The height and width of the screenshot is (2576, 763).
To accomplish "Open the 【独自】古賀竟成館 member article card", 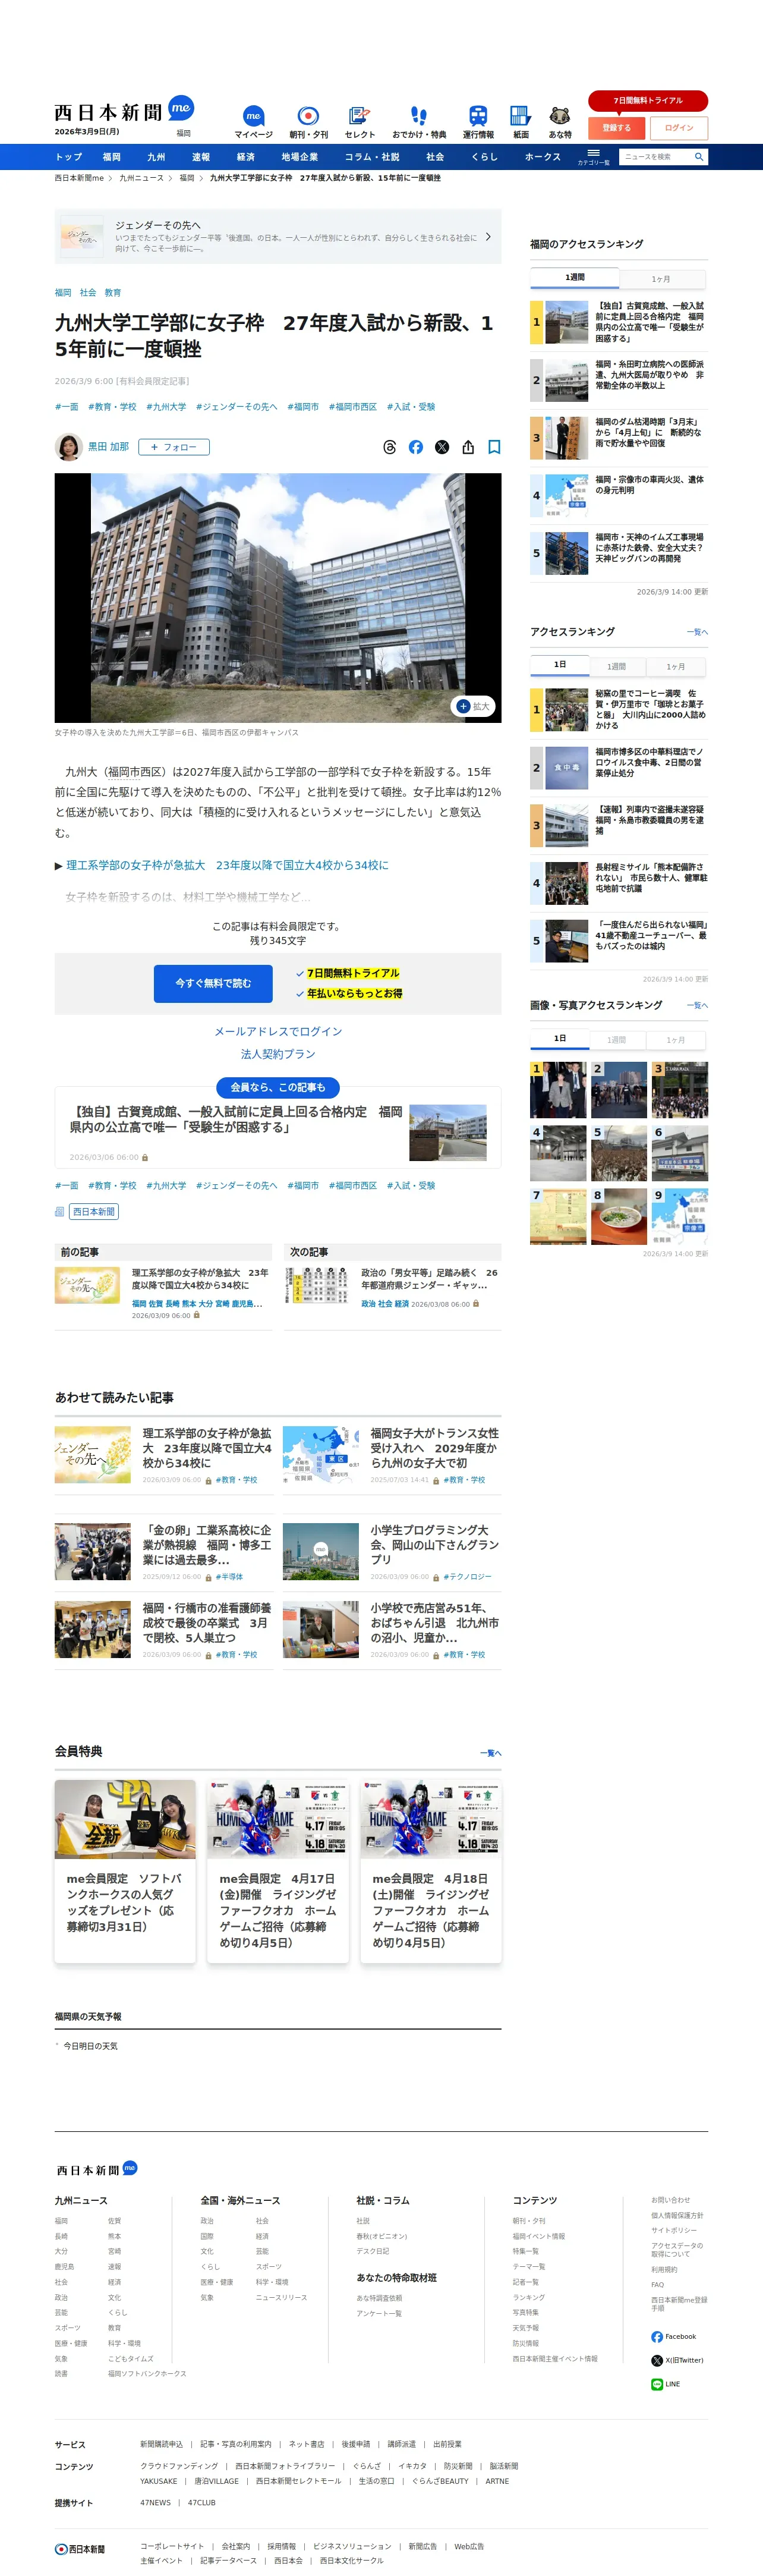I will coord(278,1128).
